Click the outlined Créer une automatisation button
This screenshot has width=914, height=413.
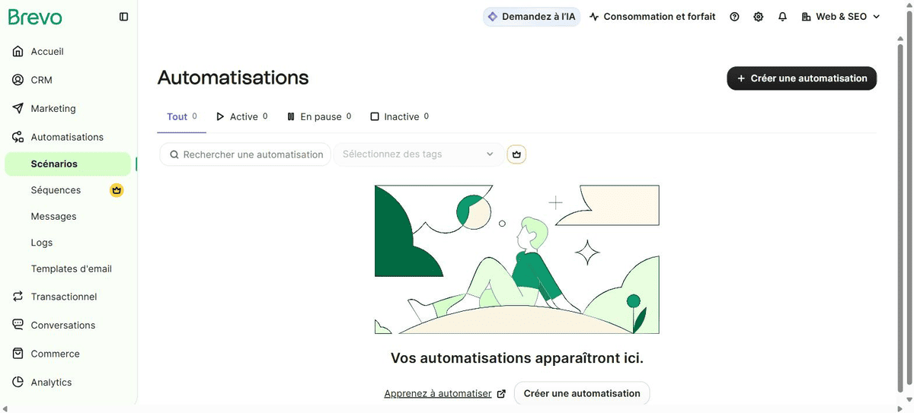[x=582, y=393]
